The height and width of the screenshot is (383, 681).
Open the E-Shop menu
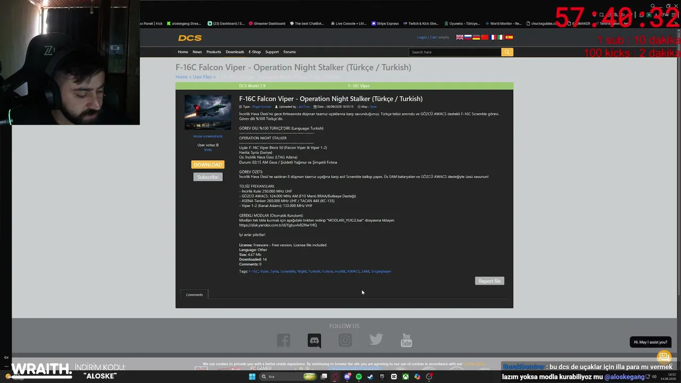click(255, 52)
